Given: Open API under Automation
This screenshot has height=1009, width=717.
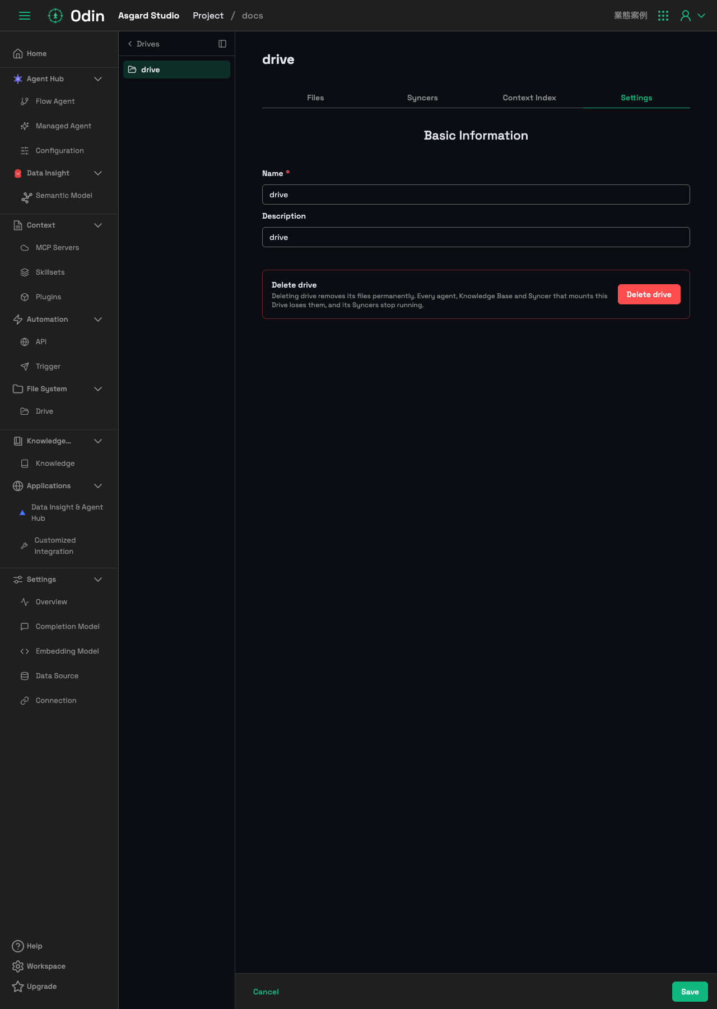Looking at the screenshot, I should point(41,342).
